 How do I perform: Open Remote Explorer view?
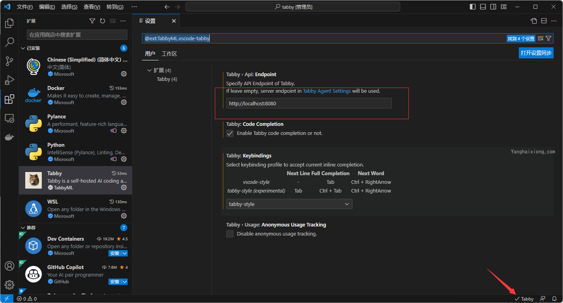[9, 118]
